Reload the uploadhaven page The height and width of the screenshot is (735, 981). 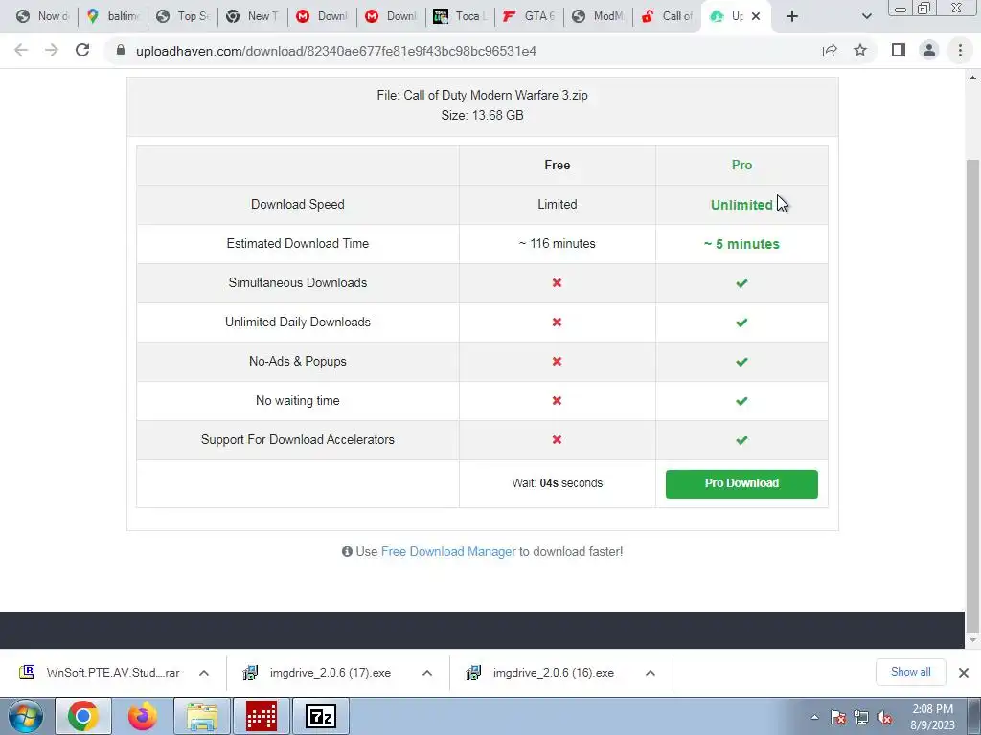click(x=82, y=50)
